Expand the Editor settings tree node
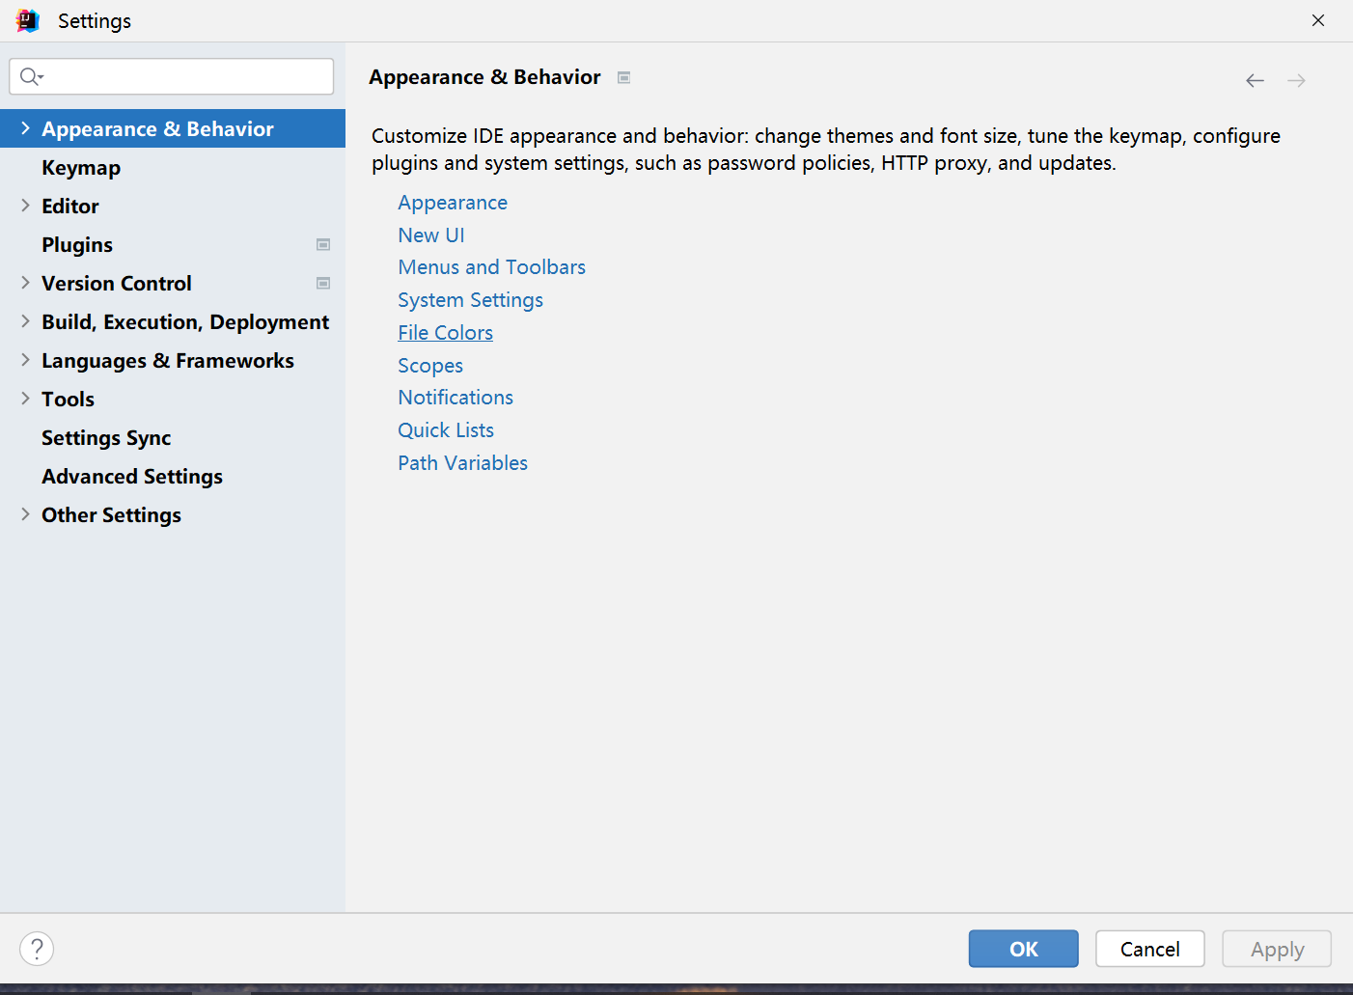This screenshot has width=1353, height=995. coord(25,206)
